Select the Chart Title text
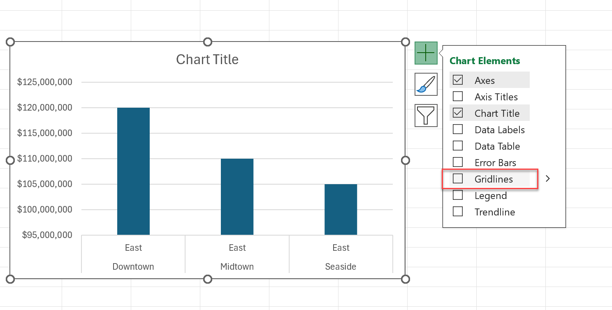The width and height of the screenshot is (612, 310). click(x=207, y=60)
